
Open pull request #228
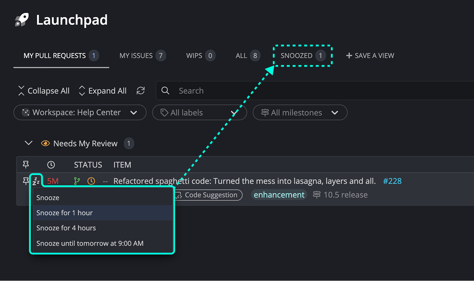pyautogui.click(x=392, y=181)
